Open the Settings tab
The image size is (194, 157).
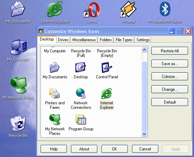click(x=143, y=40)
